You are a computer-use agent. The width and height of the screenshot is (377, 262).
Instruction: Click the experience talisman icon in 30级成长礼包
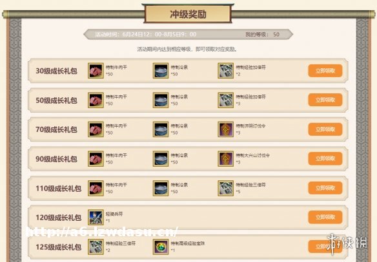point(226,71)
